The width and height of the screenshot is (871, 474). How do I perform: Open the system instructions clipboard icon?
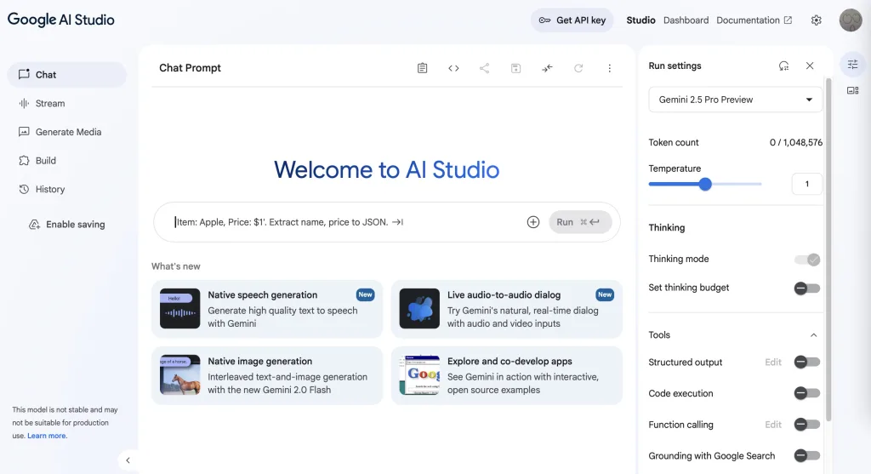point(422,68)
